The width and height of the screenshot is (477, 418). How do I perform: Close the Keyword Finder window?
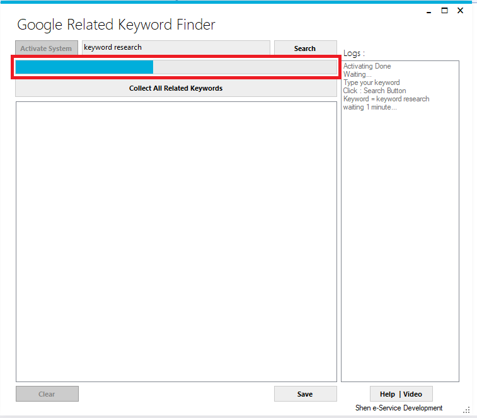click(461, 11)
